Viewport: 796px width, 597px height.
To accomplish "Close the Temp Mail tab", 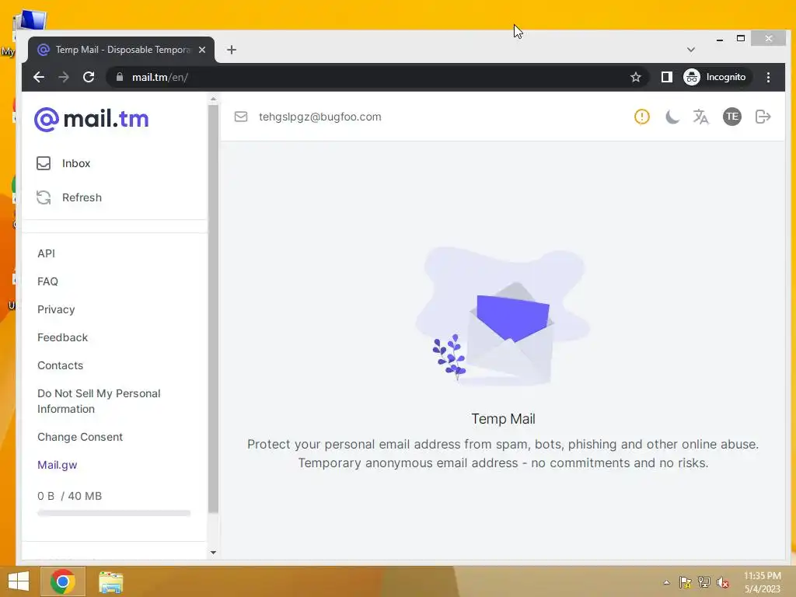I will 202,50.
